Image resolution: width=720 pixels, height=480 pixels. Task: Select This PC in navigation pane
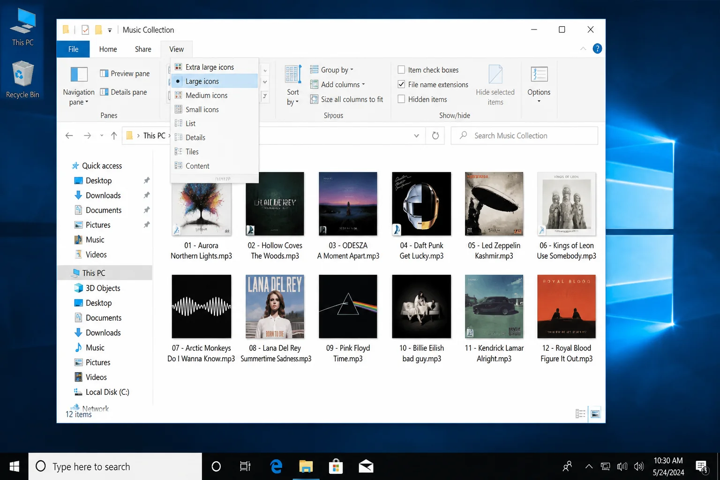tap(105, 273)
